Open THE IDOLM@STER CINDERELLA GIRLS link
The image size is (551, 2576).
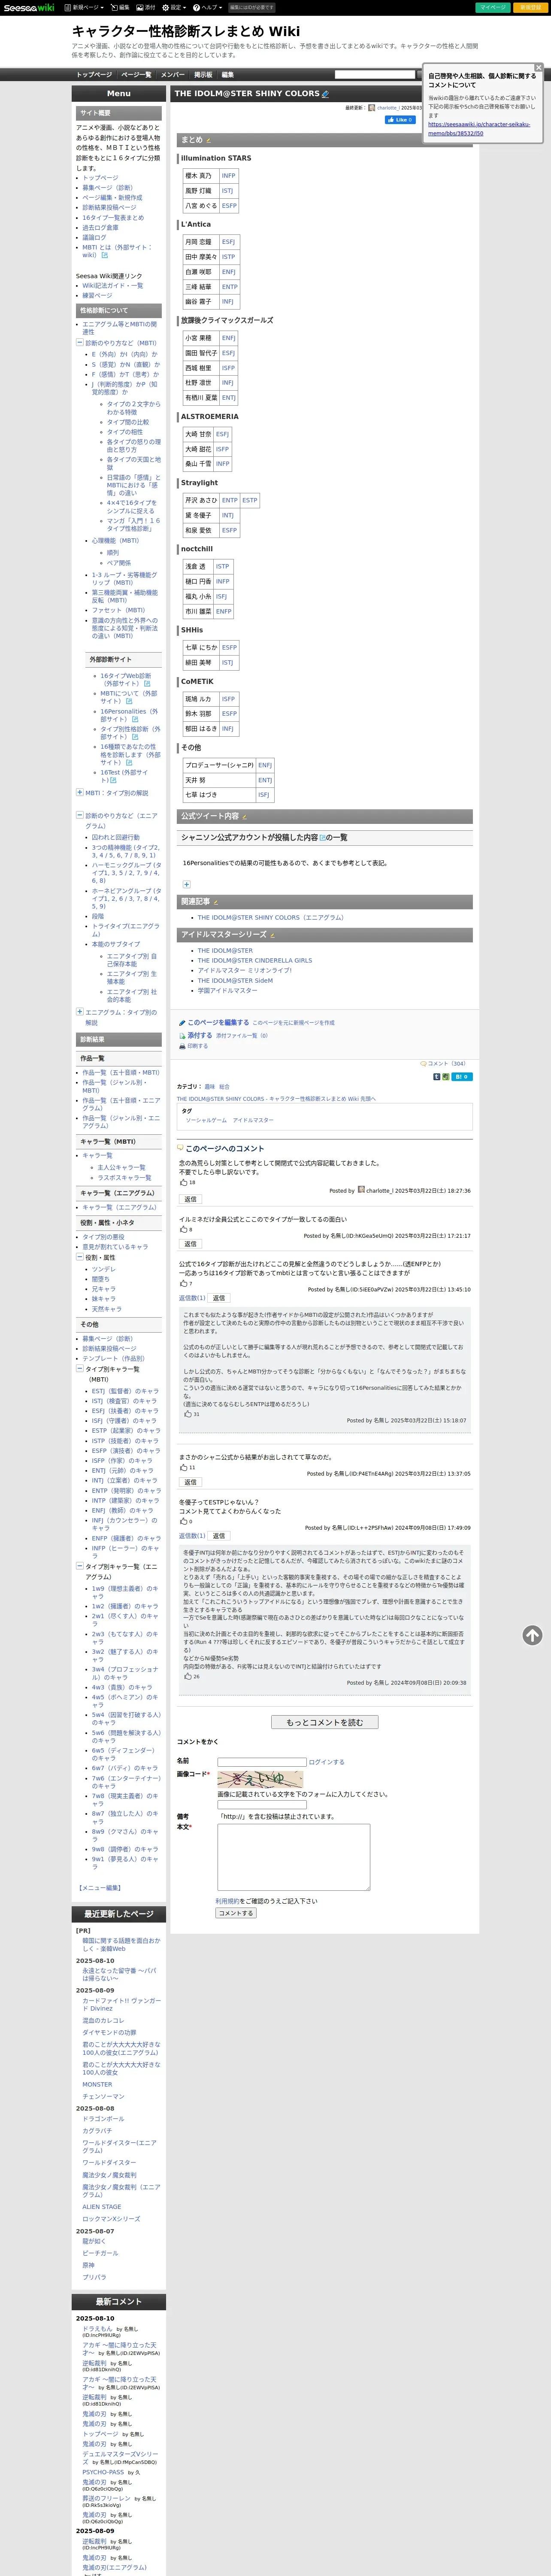(254, 960)
